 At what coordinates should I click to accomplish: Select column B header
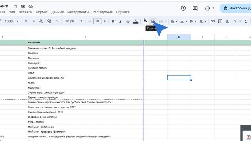click(x=85, y=37)
